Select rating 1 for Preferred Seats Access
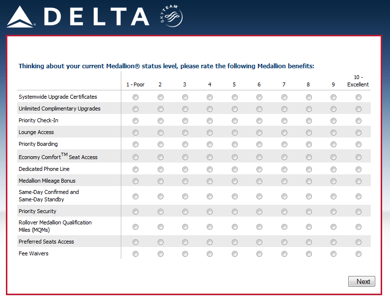 pos(136,242)
